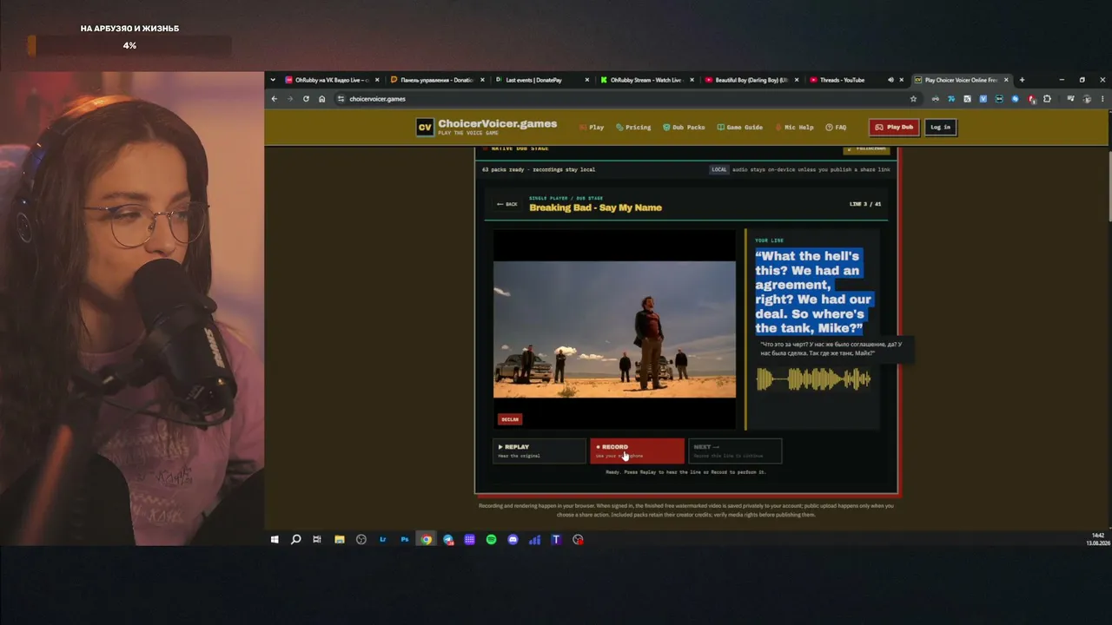Click the Log in button
Image resolution: width=1112 pixels, height=625 pixels.
coord(940,127)
